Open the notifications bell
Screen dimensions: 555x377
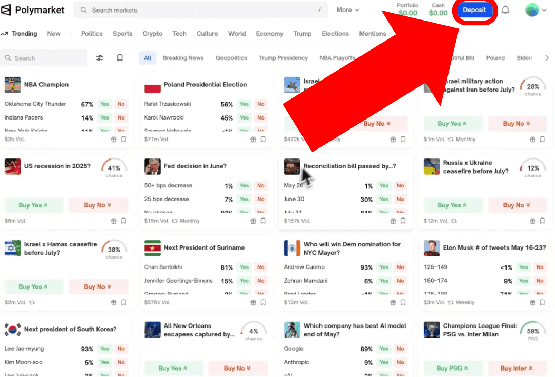[505, 10]
